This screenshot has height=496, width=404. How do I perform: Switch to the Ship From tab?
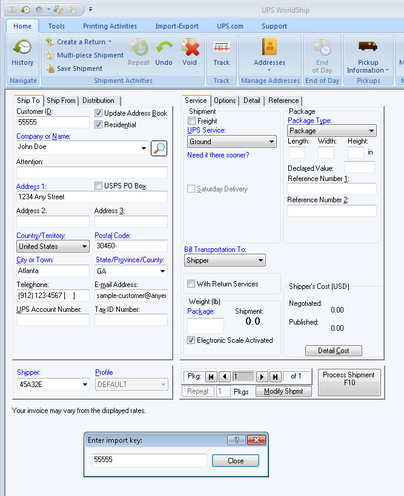tap(61, 101)
